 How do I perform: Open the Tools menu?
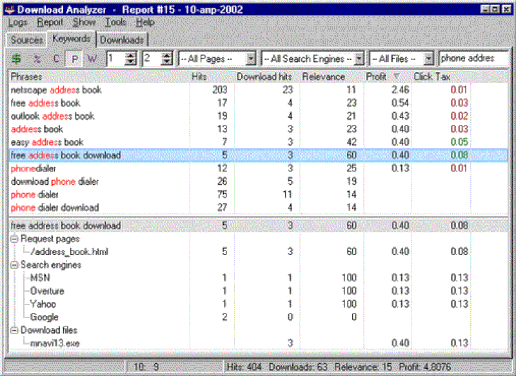coord(115,22)
